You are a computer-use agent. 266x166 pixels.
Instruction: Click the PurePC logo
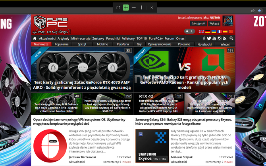pyautogui.click(x=51, y=25)
